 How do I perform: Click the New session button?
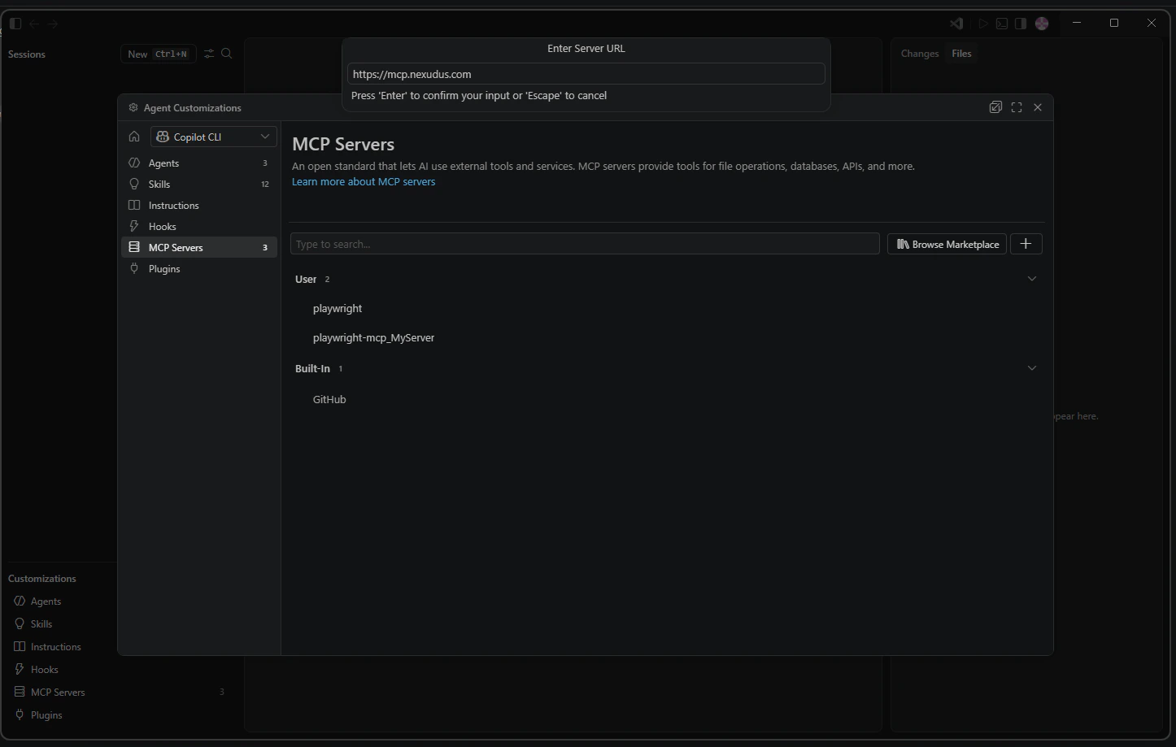click(158, 54)
